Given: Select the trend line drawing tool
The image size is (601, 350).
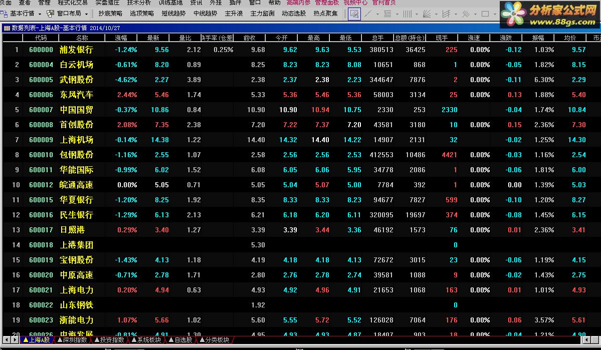Looking at the screenshot, I should [x=368, y=14].
